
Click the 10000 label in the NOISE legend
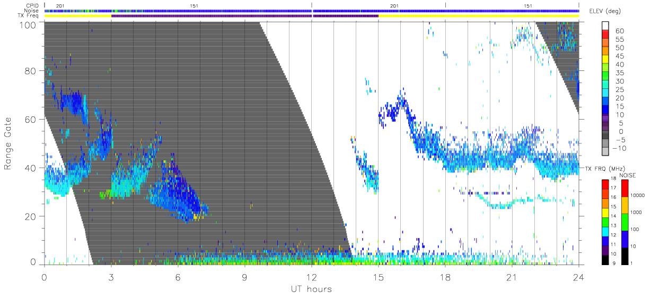click(x=638, y=196)
